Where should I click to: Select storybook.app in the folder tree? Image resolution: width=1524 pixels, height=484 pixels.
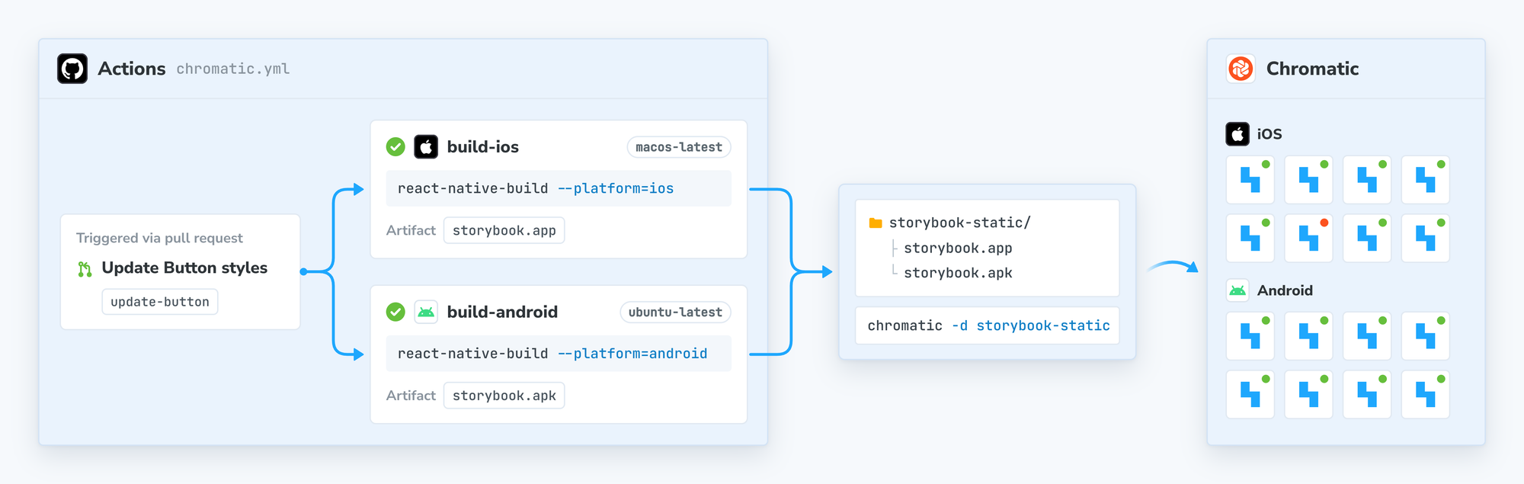coord(958,248)
